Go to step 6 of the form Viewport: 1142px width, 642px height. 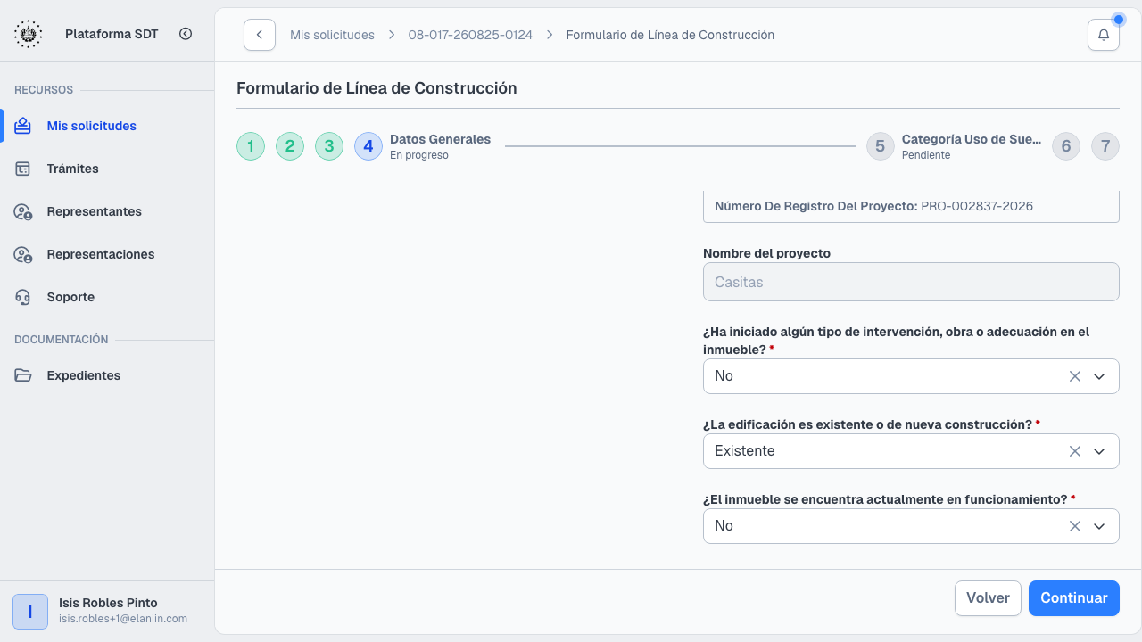pos(1066,146)
